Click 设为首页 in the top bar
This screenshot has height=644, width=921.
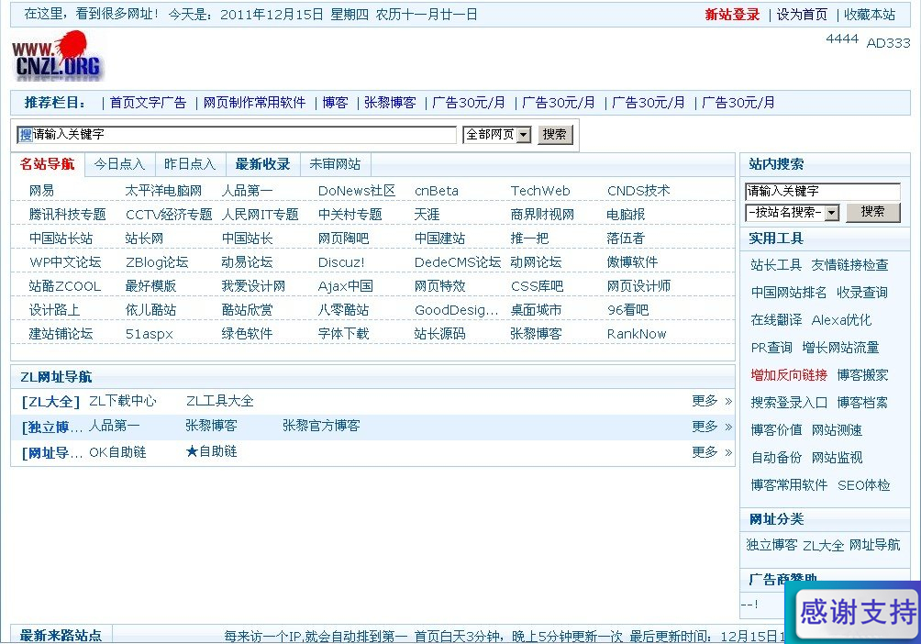click(802, 15)
